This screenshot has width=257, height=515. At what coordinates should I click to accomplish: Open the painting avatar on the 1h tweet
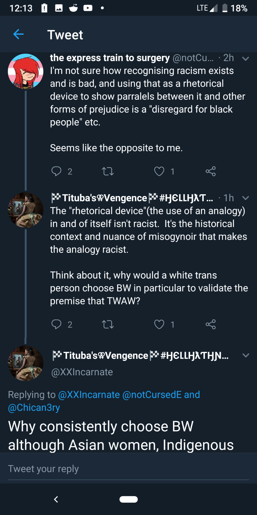pos(26,210)
